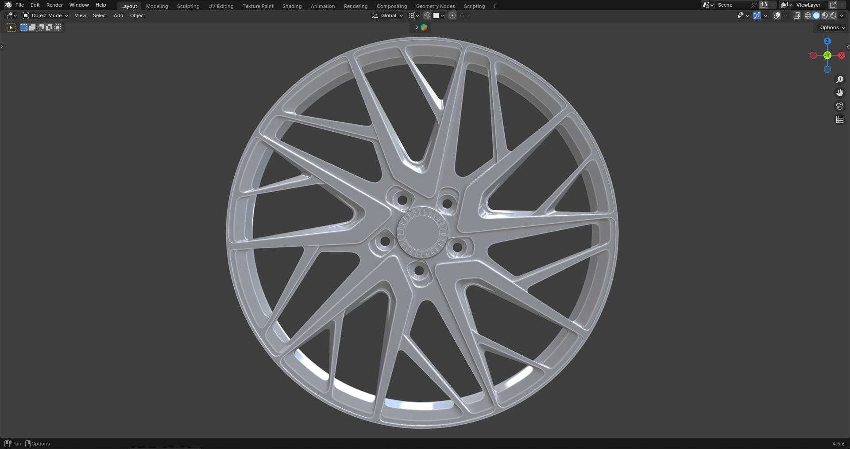Switch to Rendered viewport shading
The height and width of the screenshot is (449, 850).
pyautogui.click(x=833, y=15)
